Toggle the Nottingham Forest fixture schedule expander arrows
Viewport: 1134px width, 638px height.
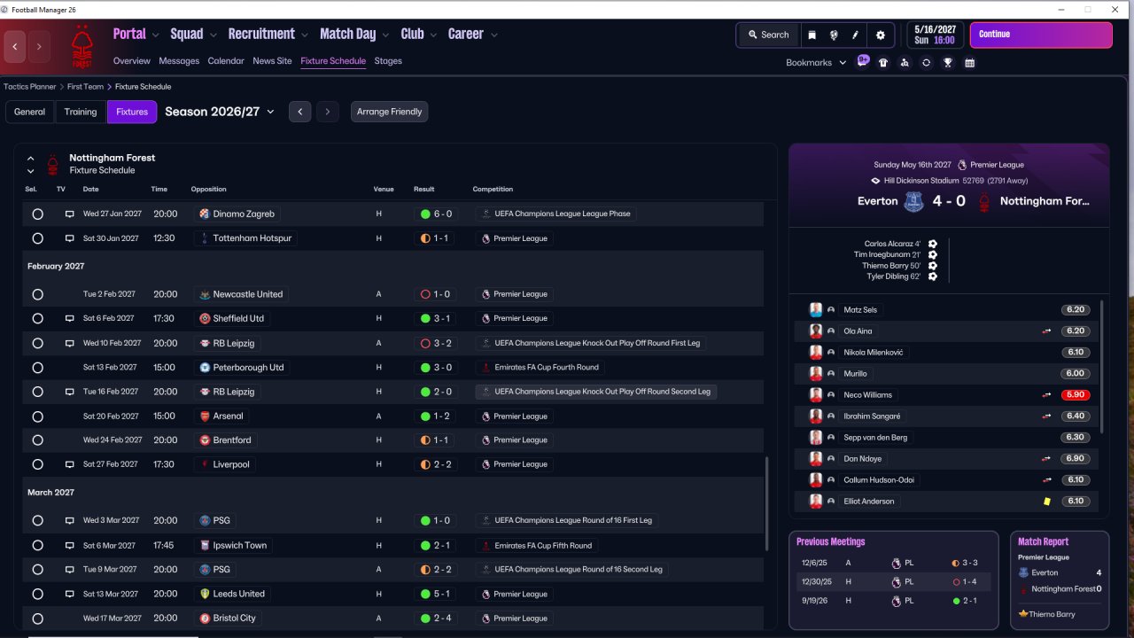click(30, 165)
